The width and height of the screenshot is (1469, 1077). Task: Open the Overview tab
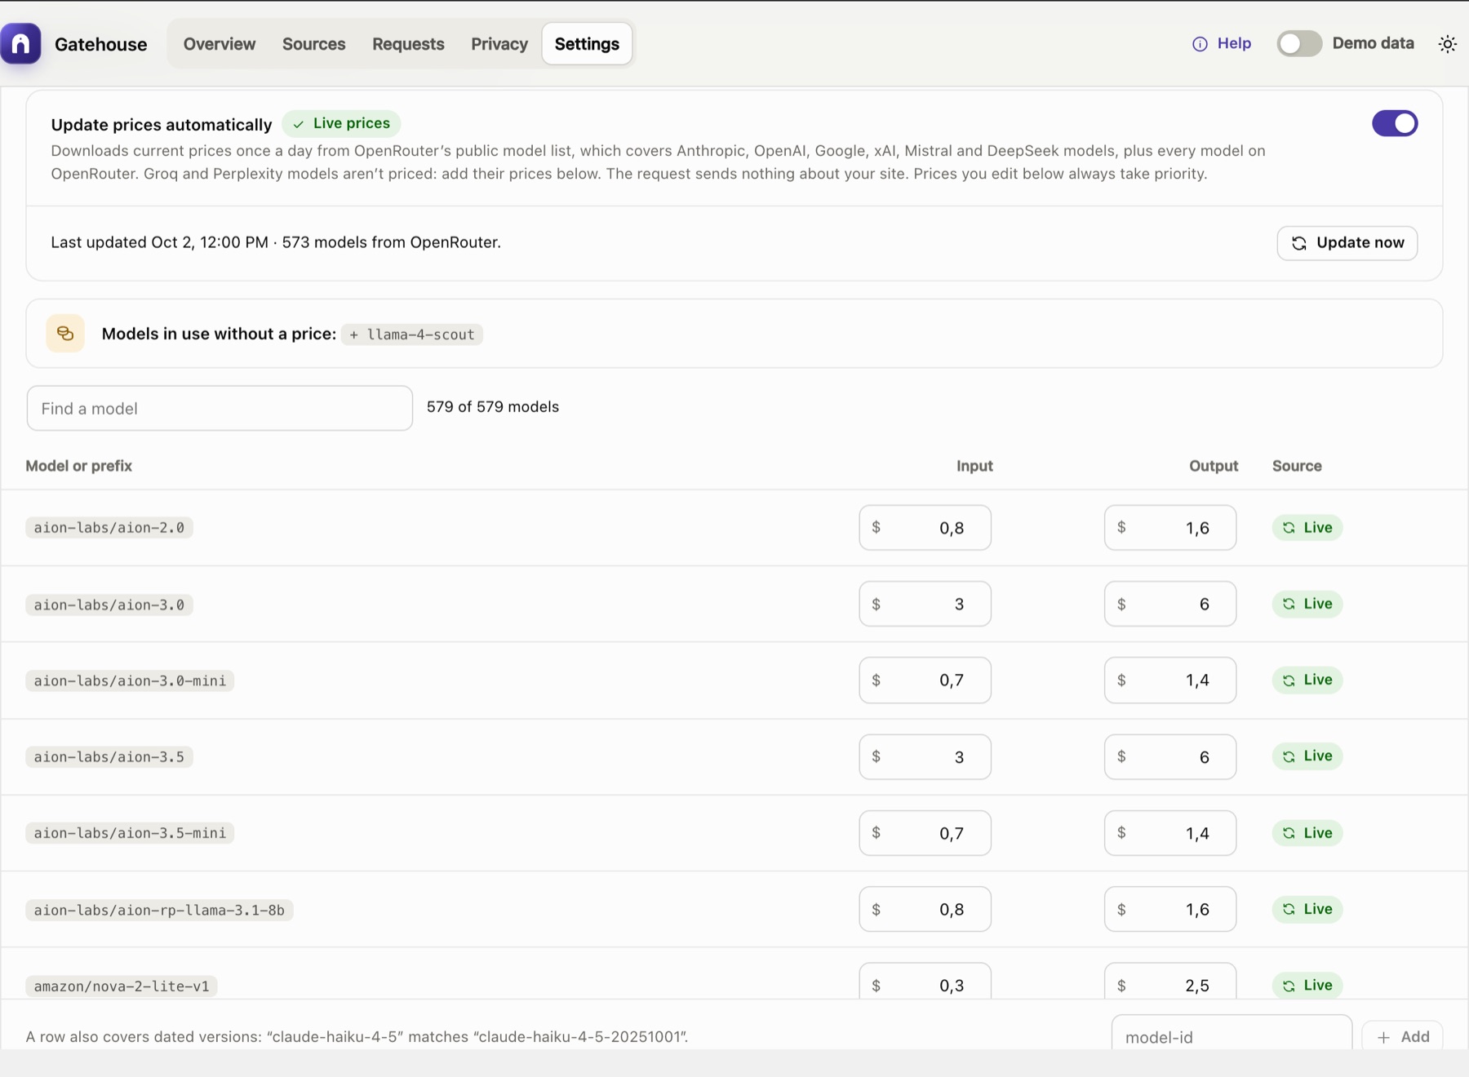pyautogui.click(x=220, y=44)
